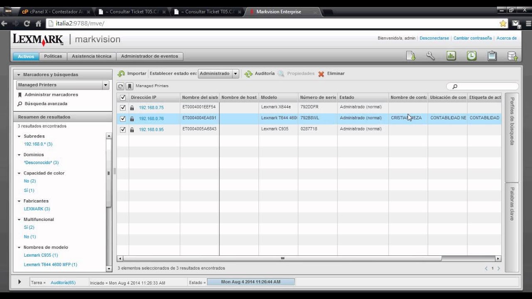This screenshot has height=299, width=532.
Task: Click the bookmark icon beside Managed Printers
Action: click(x=130, y=86)
